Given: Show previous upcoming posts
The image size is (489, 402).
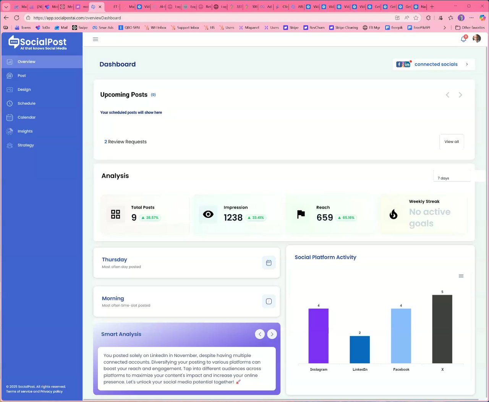Looking at the screenshot, I should click(447, 95).
